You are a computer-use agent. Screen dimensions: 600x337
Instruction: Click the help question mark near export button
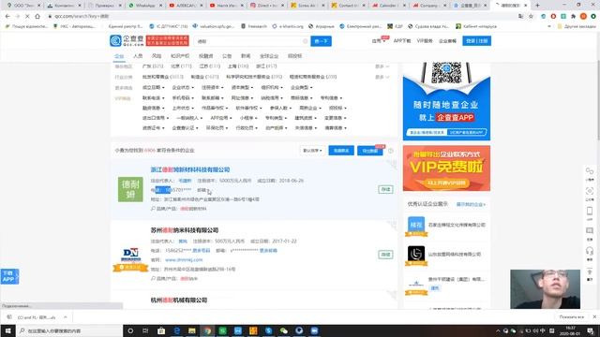(391, 151)
